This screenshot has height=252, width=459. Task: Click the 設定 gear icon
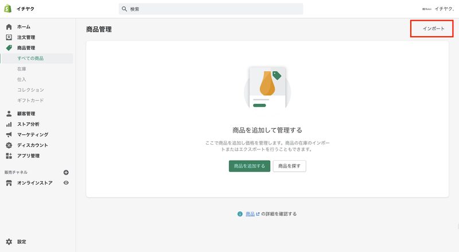(x=9, y=242)
